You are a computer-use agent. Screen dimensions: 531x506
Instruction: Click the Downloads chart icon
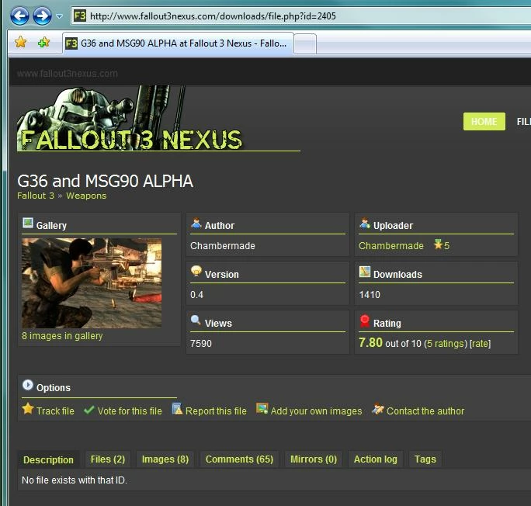365,272
